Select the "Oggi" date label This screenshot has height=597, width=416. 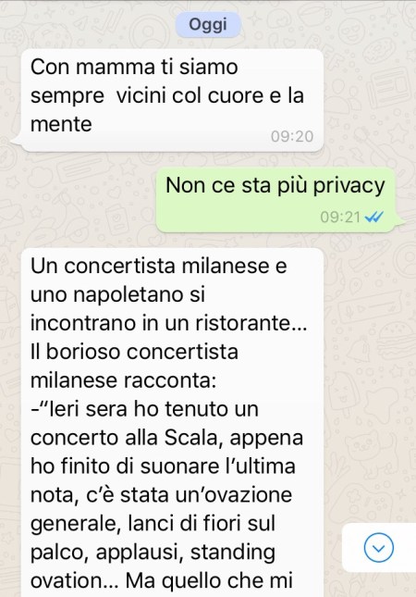(208, 25)
